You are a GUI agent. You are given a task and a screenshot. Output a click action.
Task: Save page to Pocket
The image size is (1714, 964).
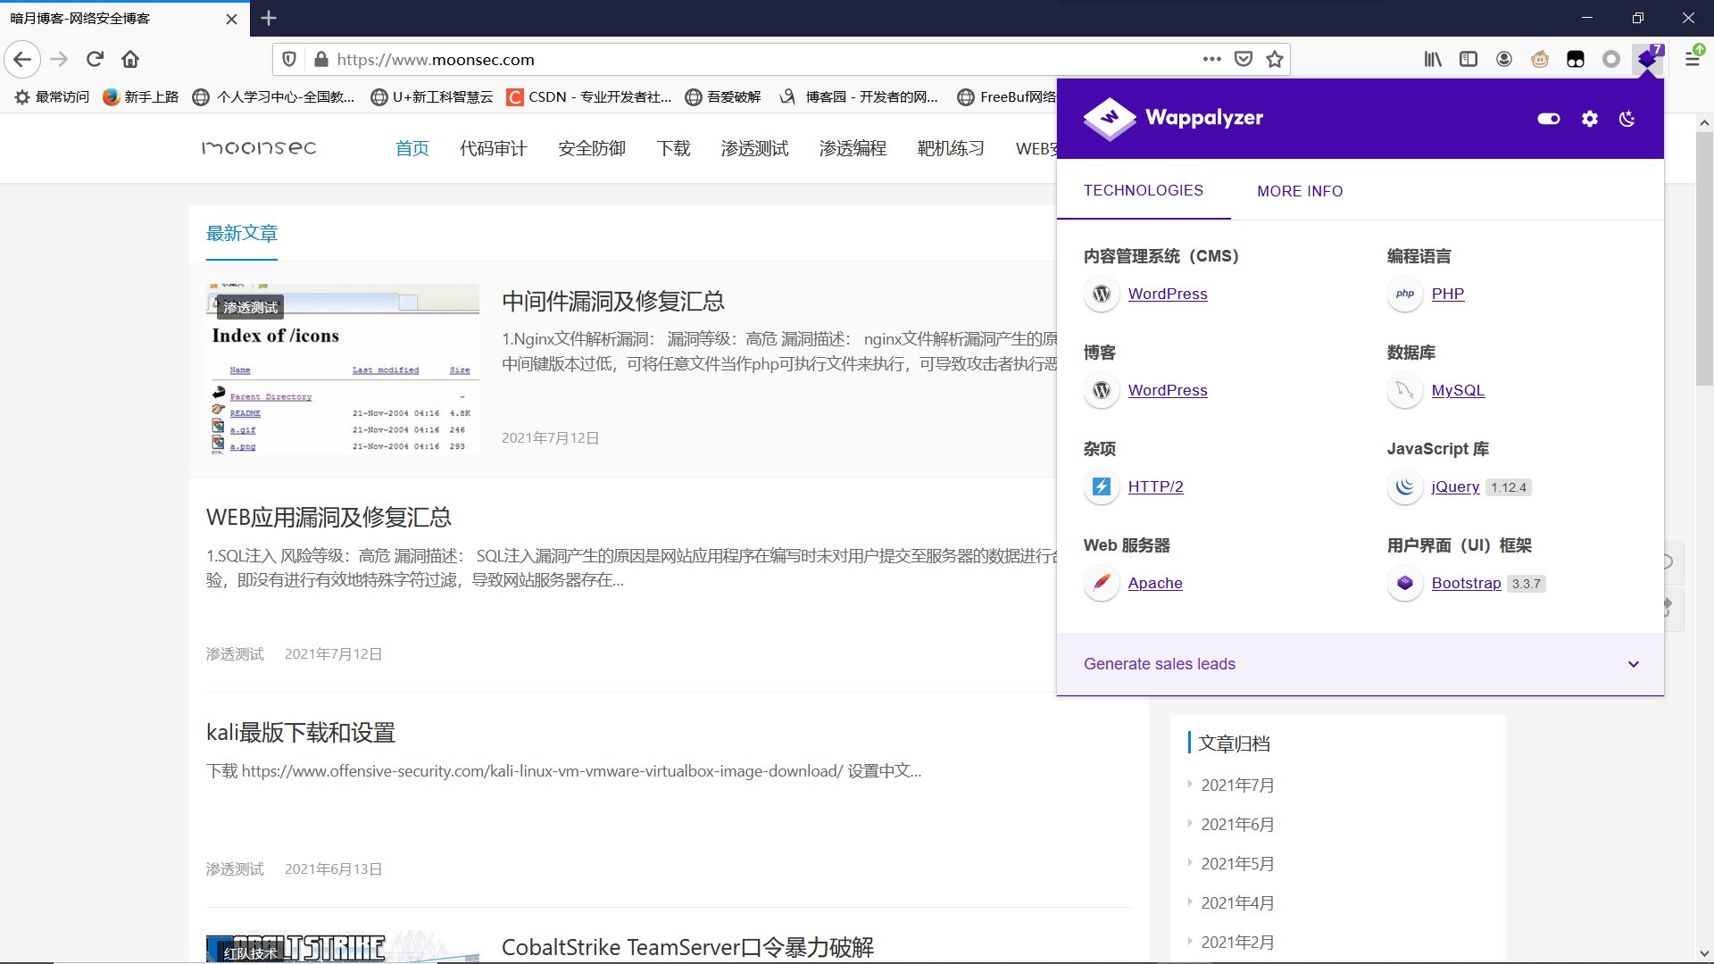1244,59
